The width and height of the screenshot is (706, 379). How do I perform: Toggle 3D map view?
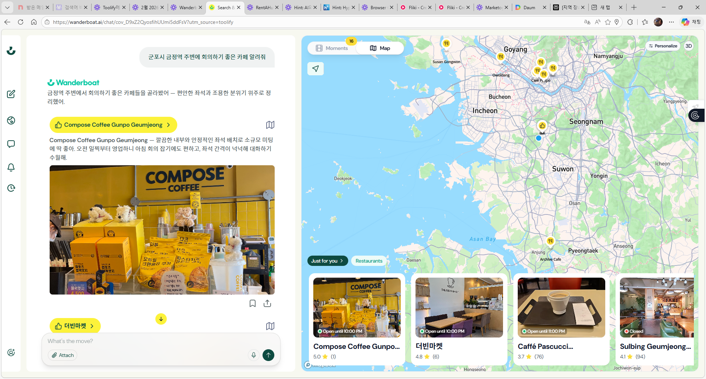(689, 46)
